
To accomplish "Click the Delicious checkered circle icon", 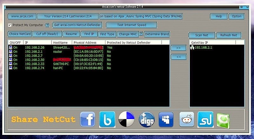I will [x=126, y=119].
